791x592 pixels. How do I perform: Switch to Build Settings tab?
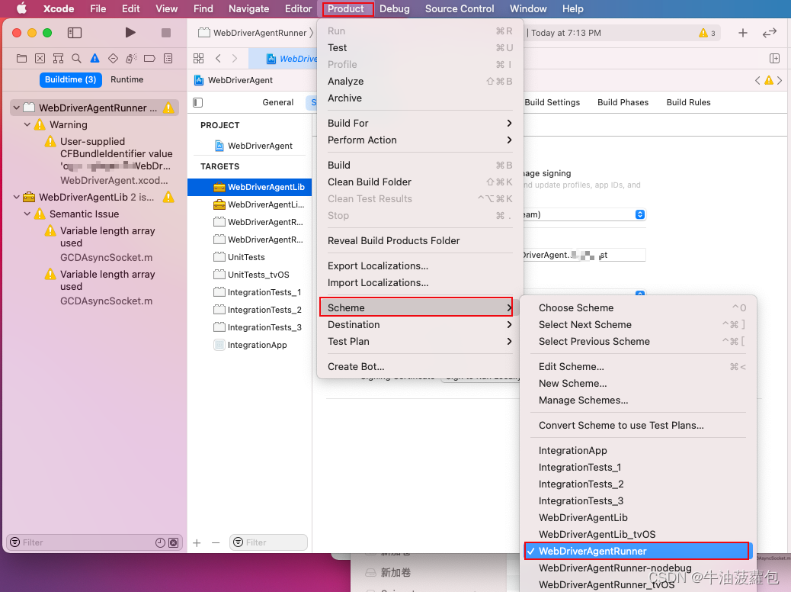(x=552, y=102)
